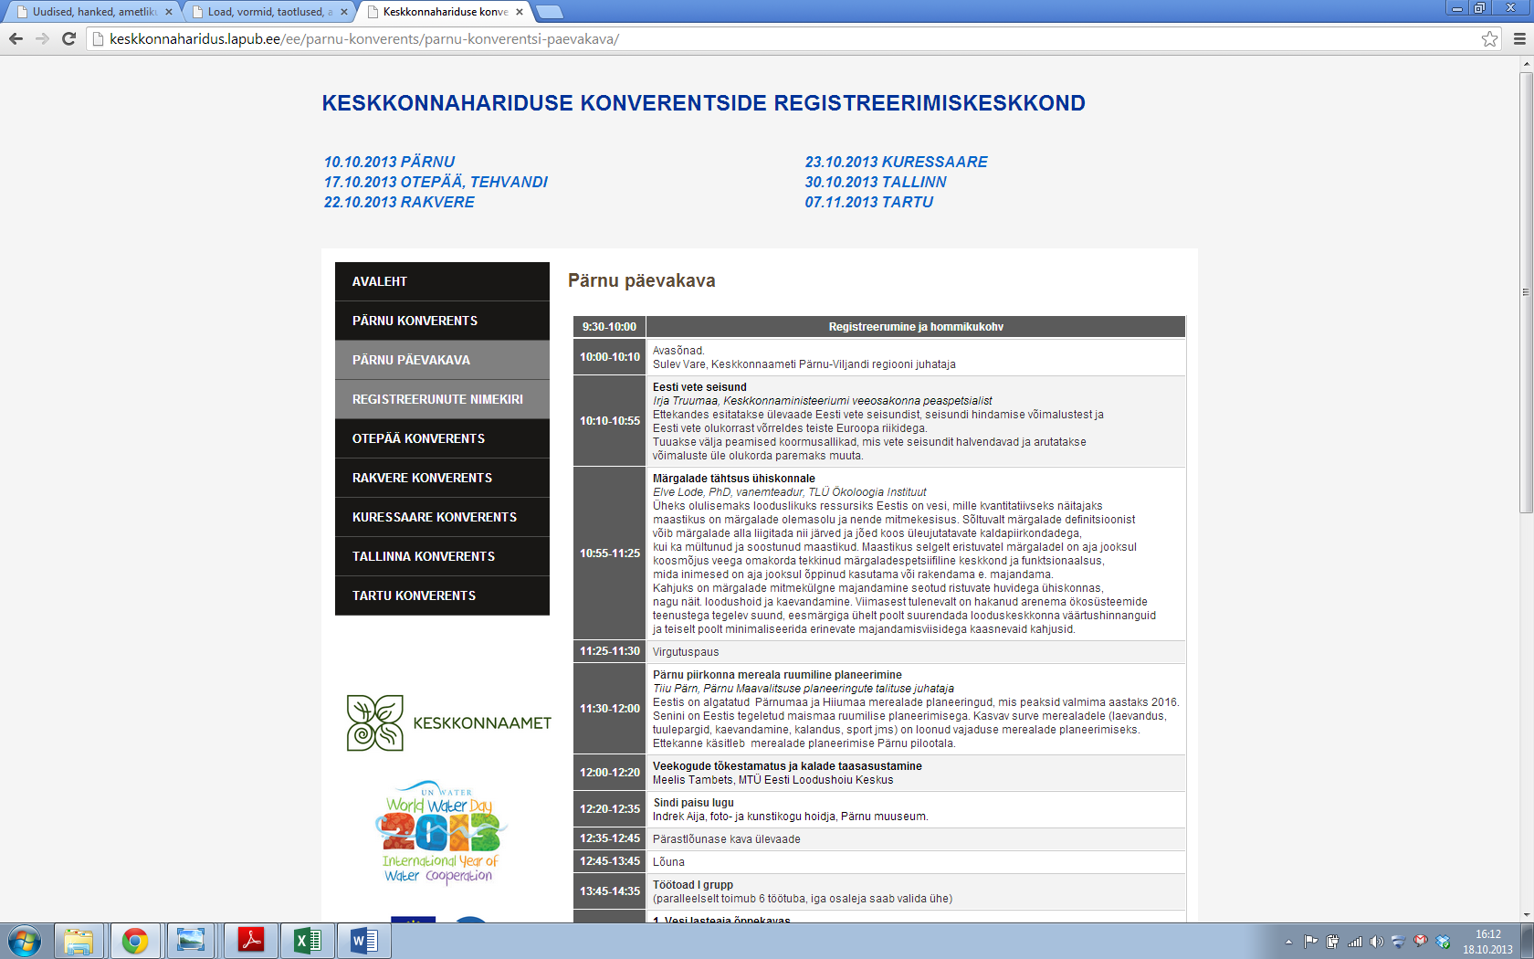Click the Chrome taskbar icon
This screenshot has height=959, width=1534.
coord(135,941)
